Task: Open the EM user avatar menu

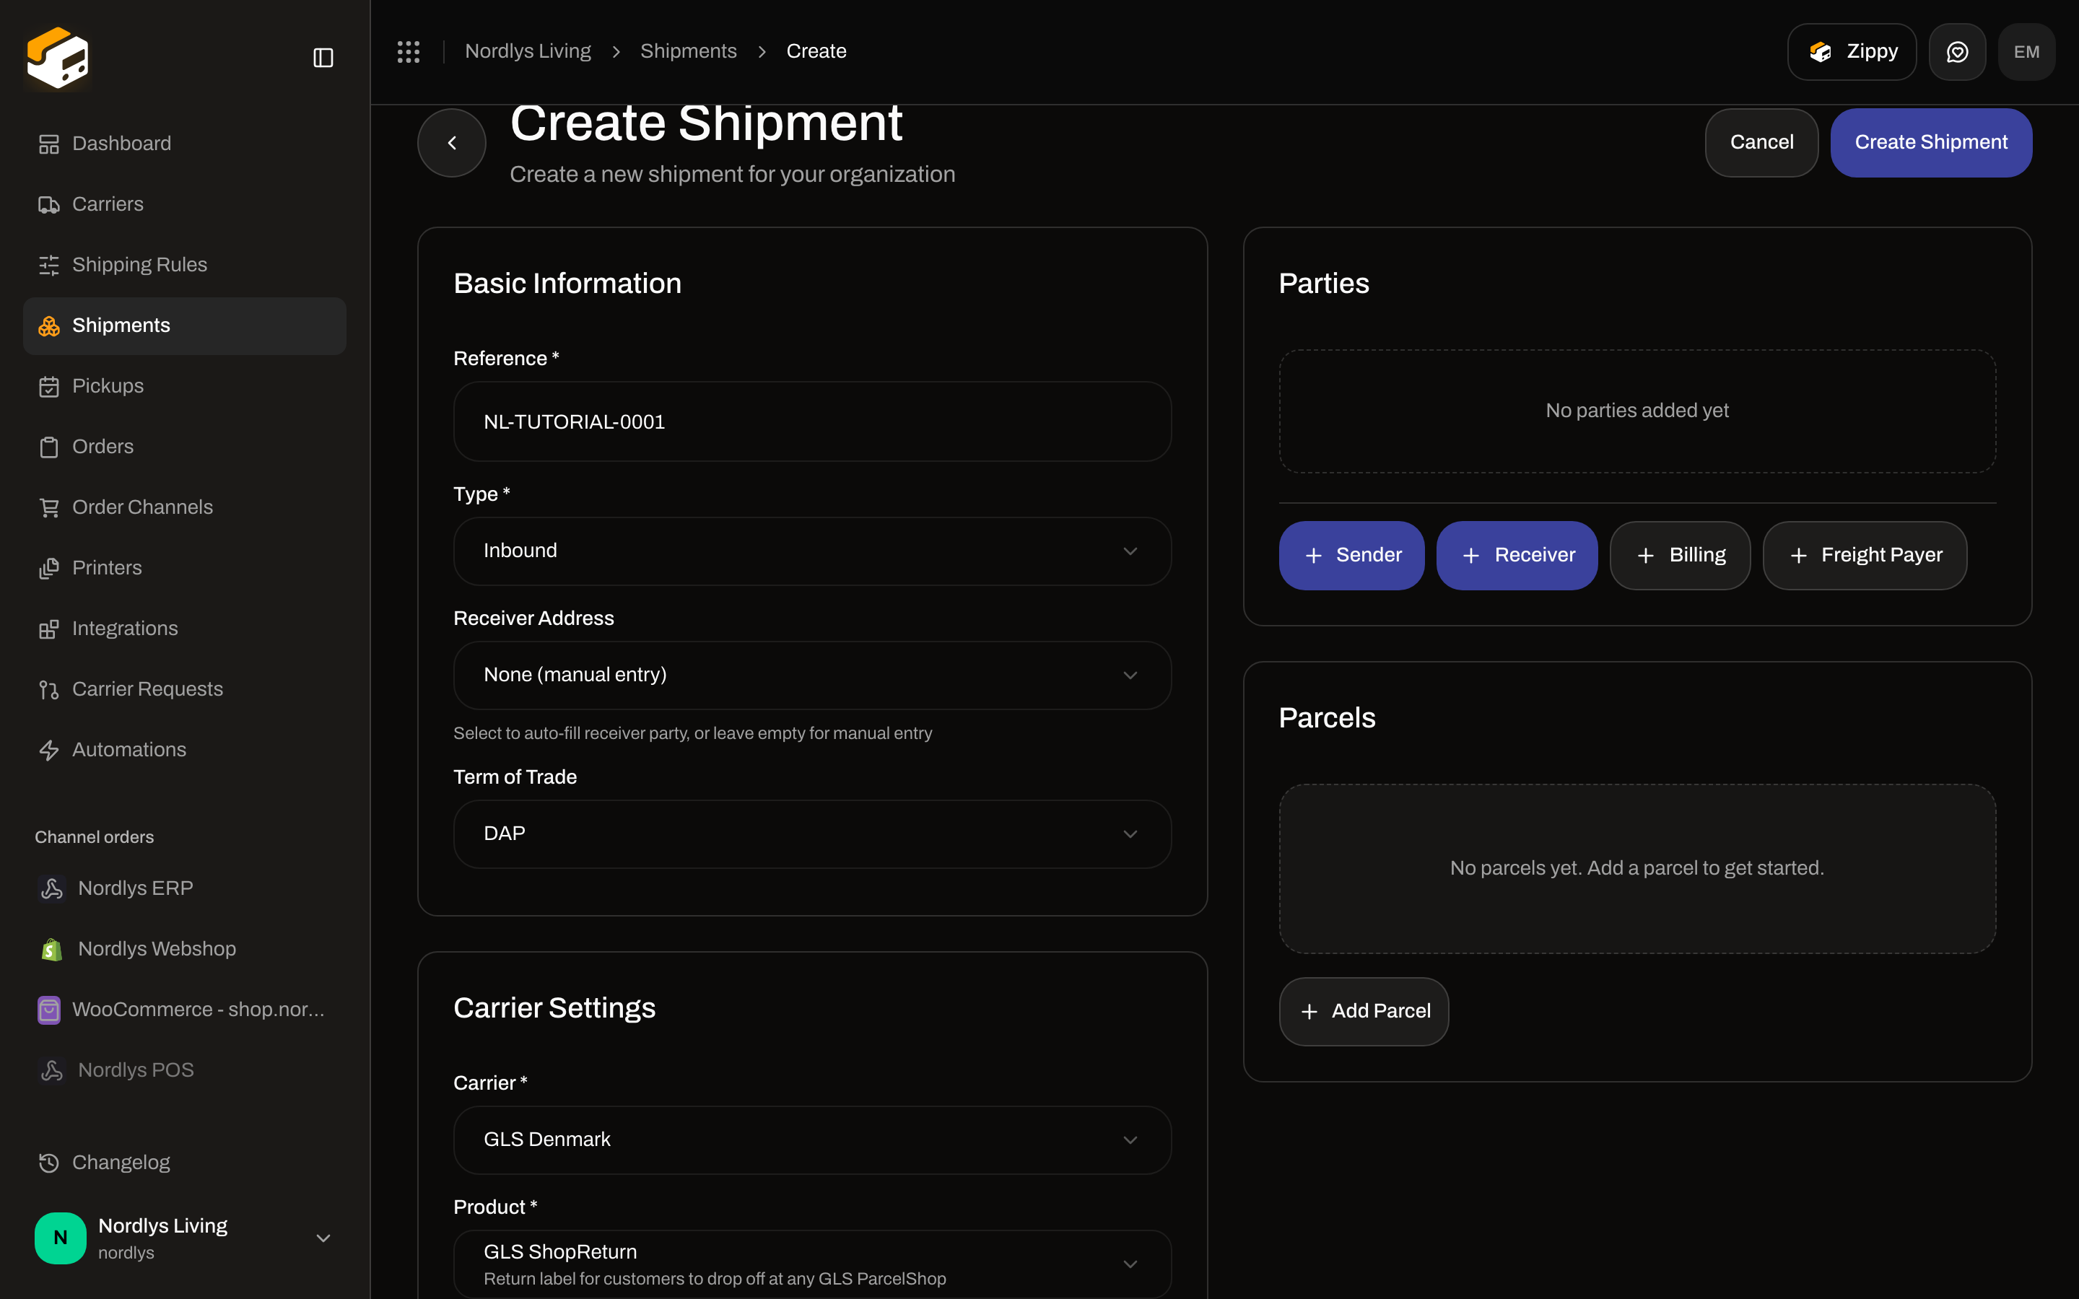Action: pos(2026,51)
